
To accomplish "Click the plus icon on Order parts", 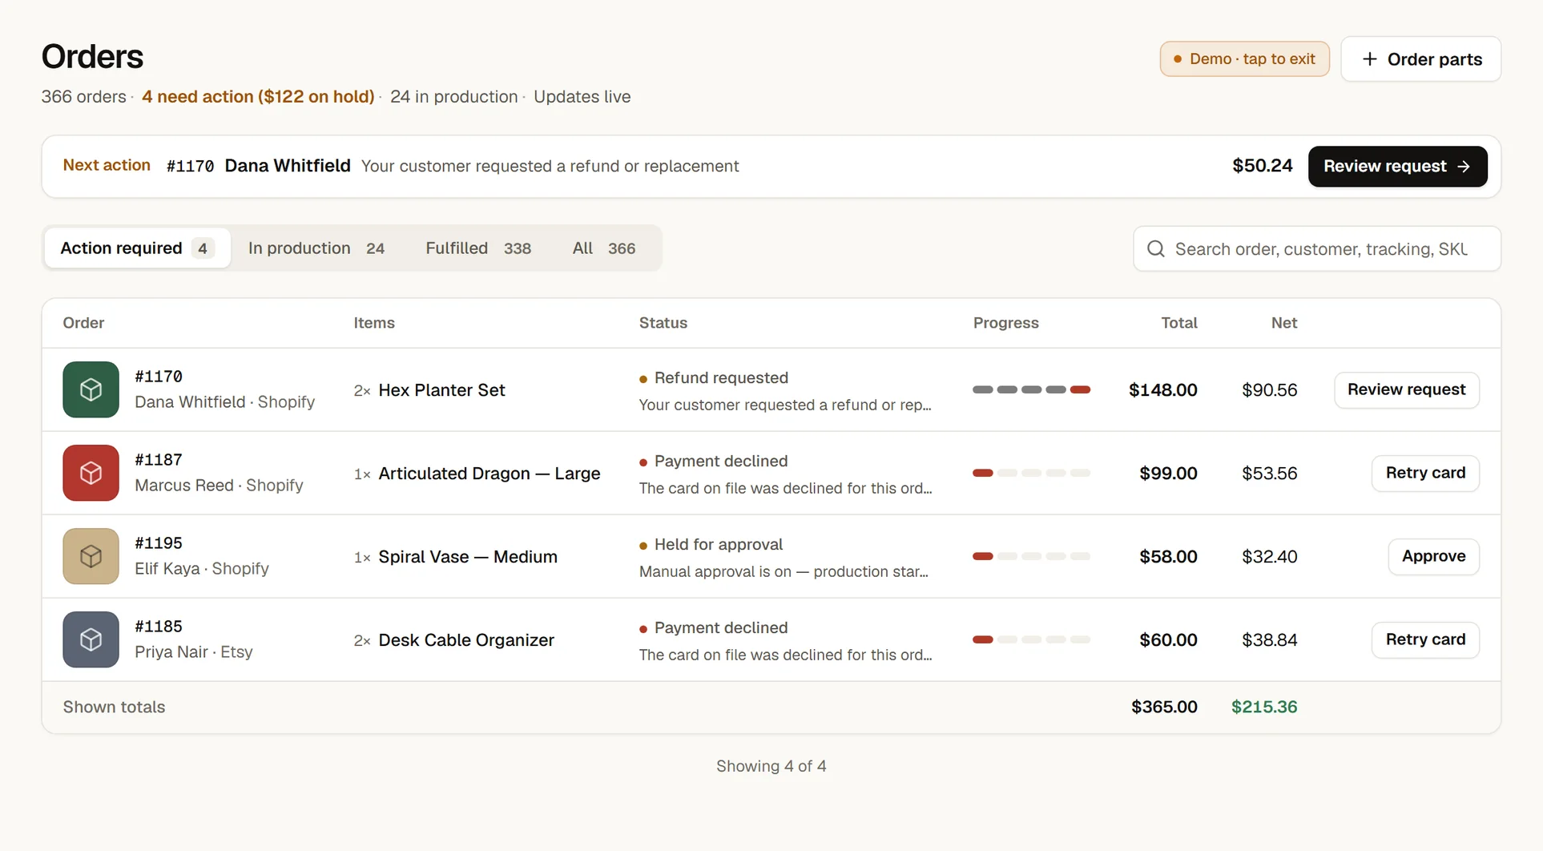I will point(1370,59).
